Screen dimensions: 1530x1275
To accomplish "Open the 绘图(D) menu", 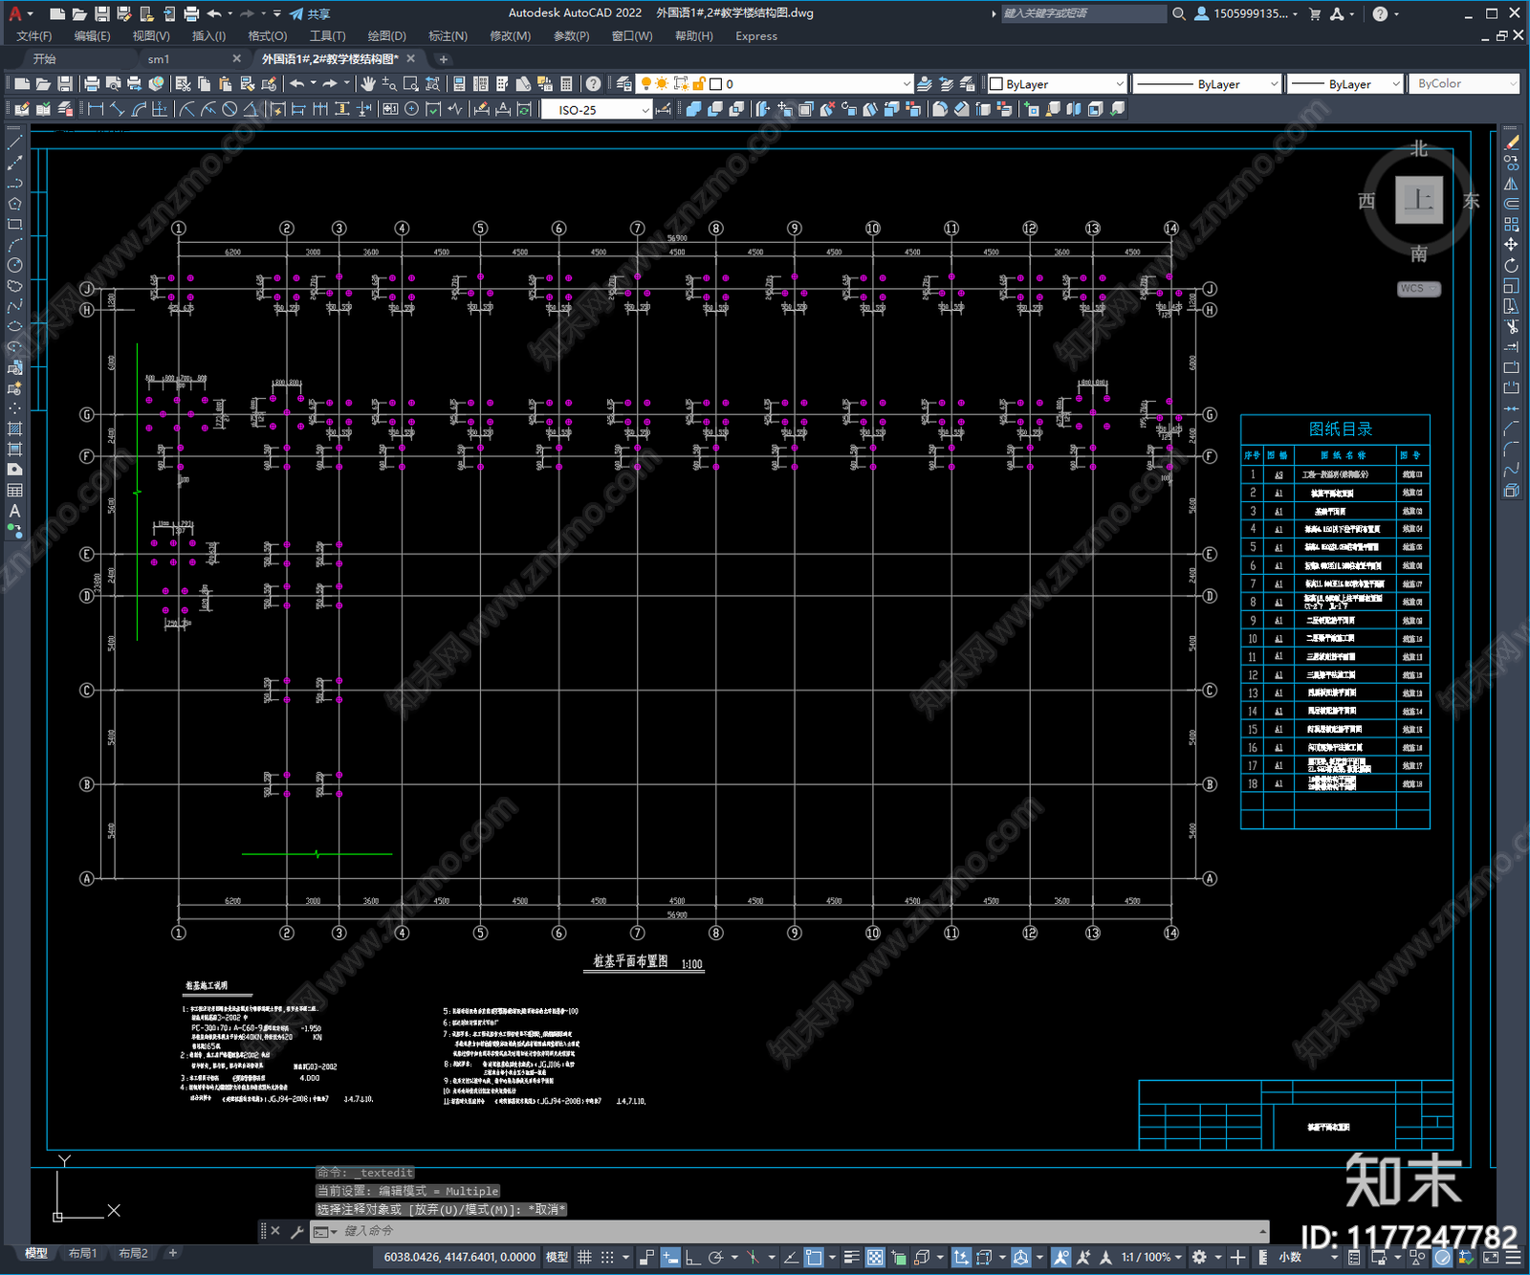I will [x=386, y=36].
